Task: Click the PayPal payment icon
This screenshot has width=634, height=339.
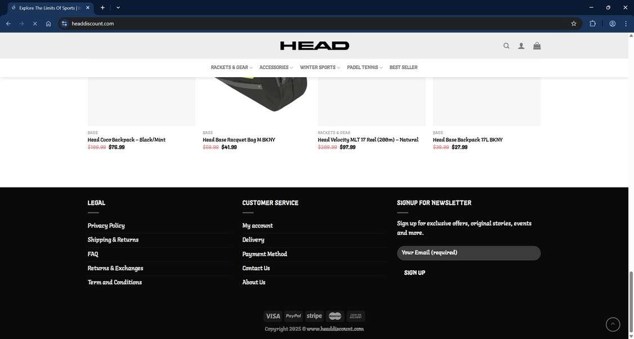Action: [x=293, y=316]
